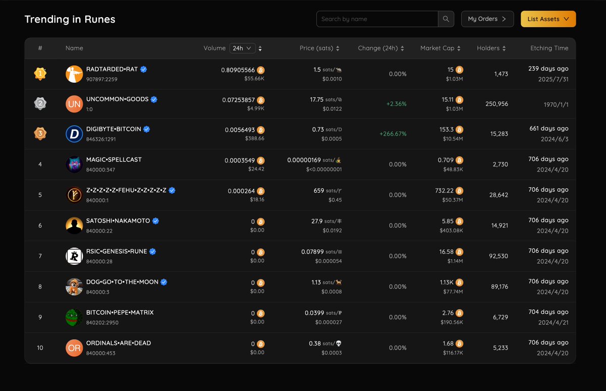Screen dimensions: 606x391
Task: Click the 704 days ago etching time
Action: [548, 312]
